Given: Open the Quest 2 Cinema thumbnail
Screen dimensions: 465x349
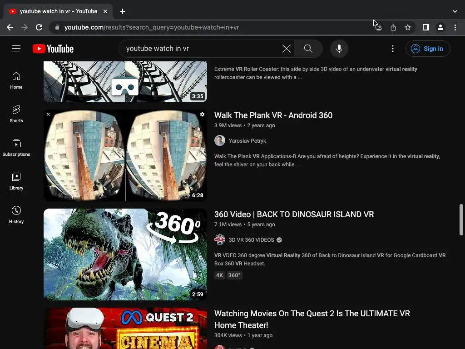Looking at the screenshot, I should click(125, 328).
